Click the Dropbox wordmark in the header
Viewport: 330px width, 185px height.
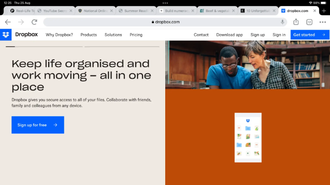(26, 35)
